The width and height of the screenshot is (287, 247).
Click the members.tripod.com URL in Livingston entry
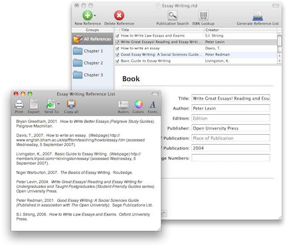tap(53, 159)
